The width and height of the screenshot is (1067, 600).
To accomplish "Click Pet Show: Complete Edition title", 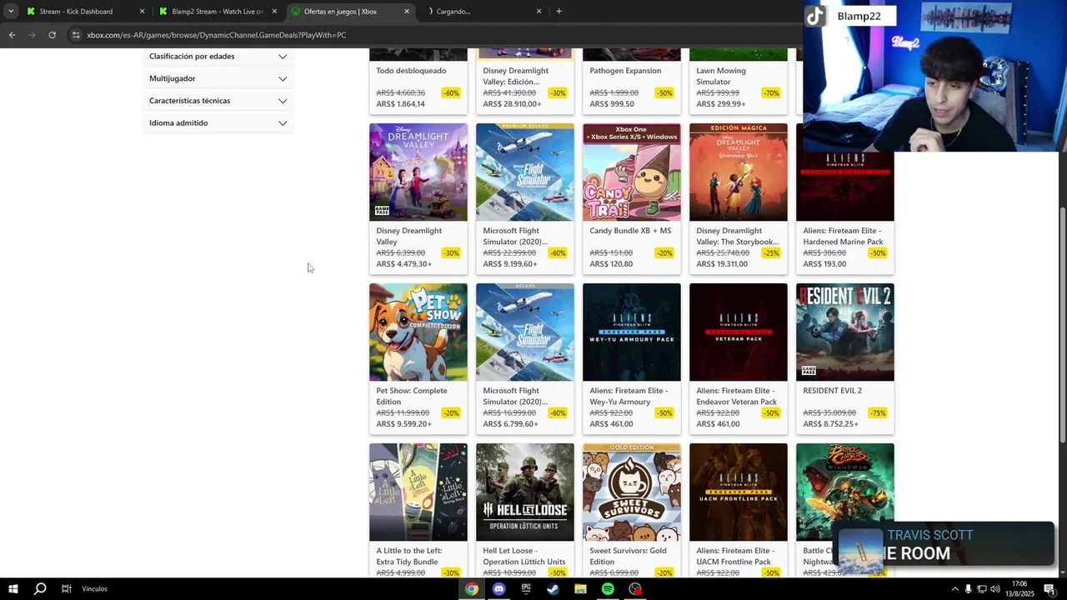I will [x=412, y=396].
